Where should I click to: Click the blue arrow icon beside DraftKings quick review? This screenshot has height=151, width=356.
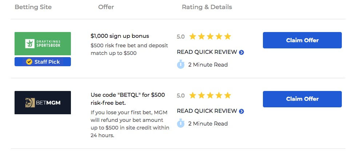[241, 52]
